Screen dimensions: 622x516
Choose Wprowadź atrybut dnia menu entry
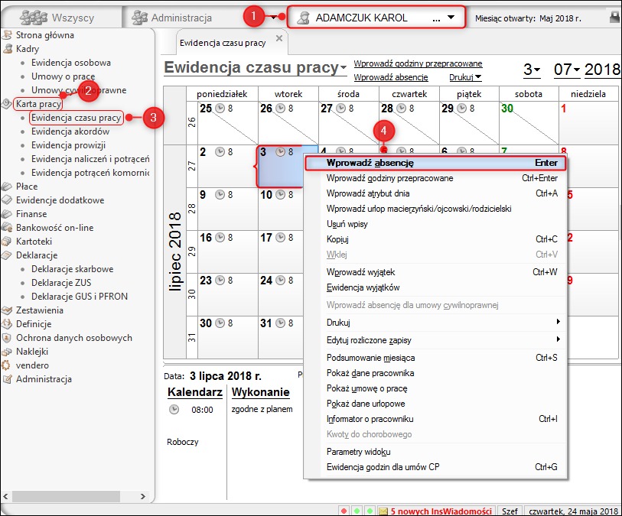[x=435, y=193]
